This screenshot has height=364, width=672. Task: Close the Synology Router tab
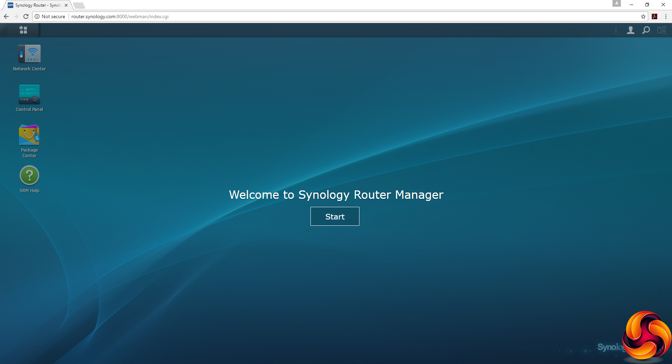tap(66, 5)
